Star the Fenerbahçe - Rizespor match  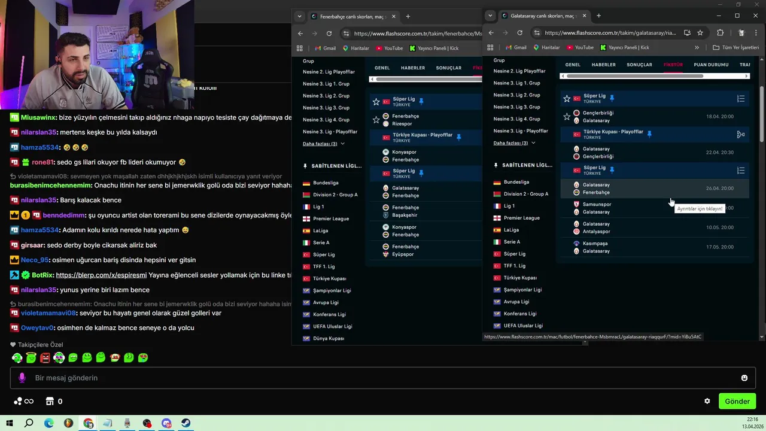pyautogui.click(x=376, y=120)
